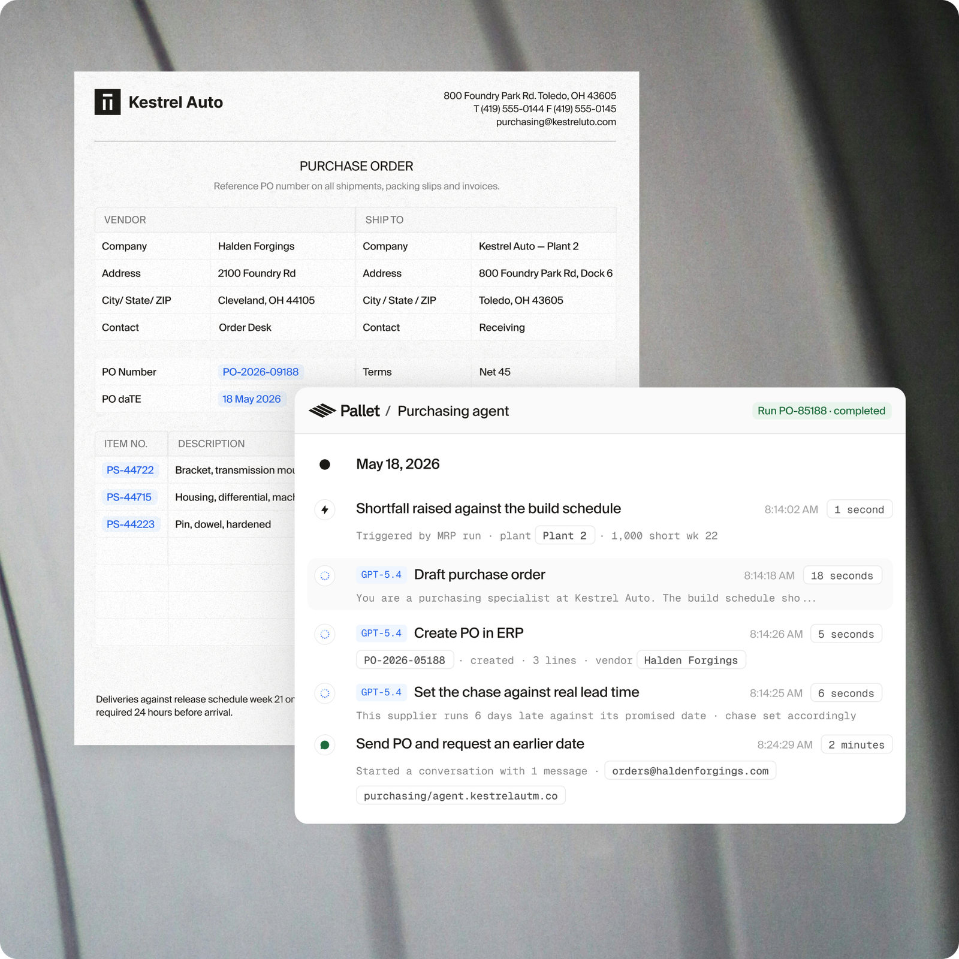Click the DESCRIPTION column header
The width and height of the screenshot is (959, 959).
[211, 444]
